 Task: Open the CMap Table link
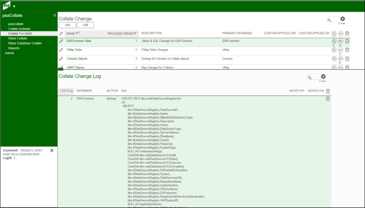[74, 49]
